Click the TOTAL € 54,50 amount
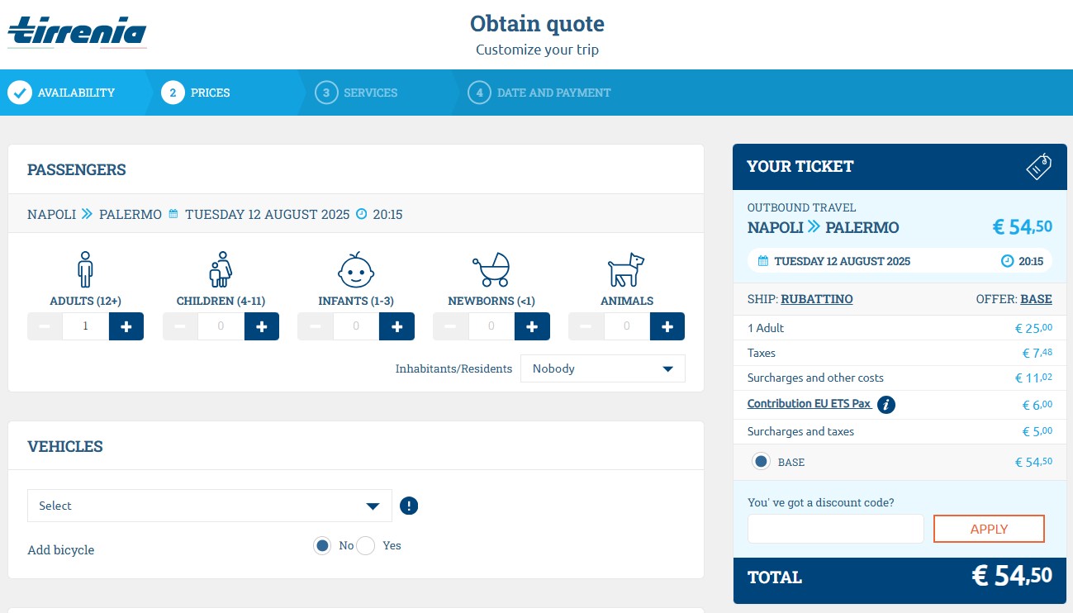This screenshot has height=613, width=1073. [x=1012, y=576]
